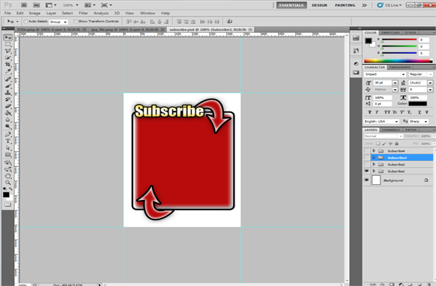This screenshot has width=436, height=286.
Task: Switch to the Paragraph tab
Action: [x=400, y=67]
